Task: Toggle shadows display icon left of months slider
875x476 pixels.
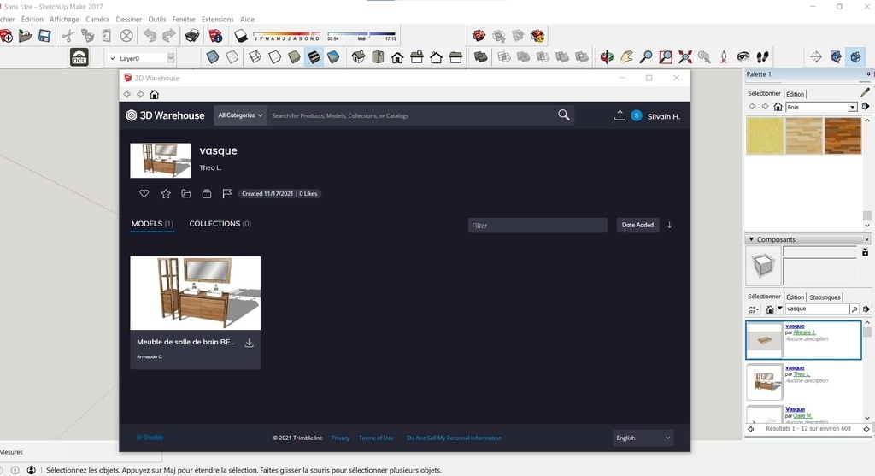Action: pyautogui.click(x=240, y=36)
